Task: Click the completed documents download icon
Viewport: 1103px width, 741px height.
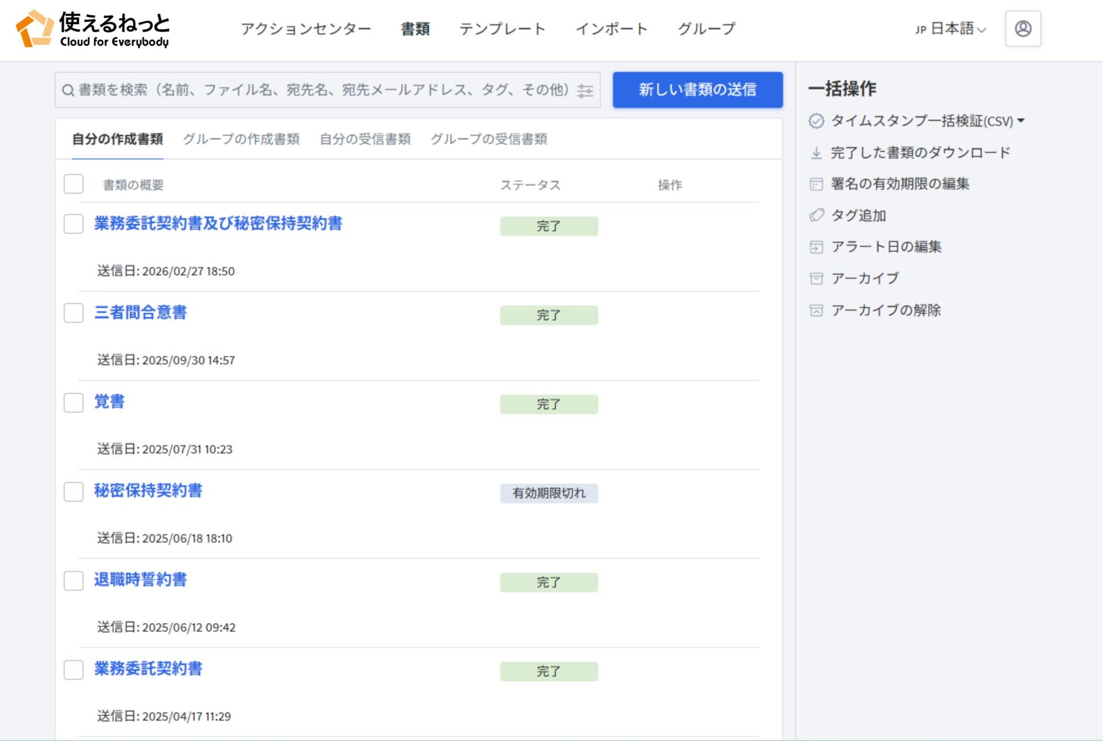Action: click(x=816, y=152)
